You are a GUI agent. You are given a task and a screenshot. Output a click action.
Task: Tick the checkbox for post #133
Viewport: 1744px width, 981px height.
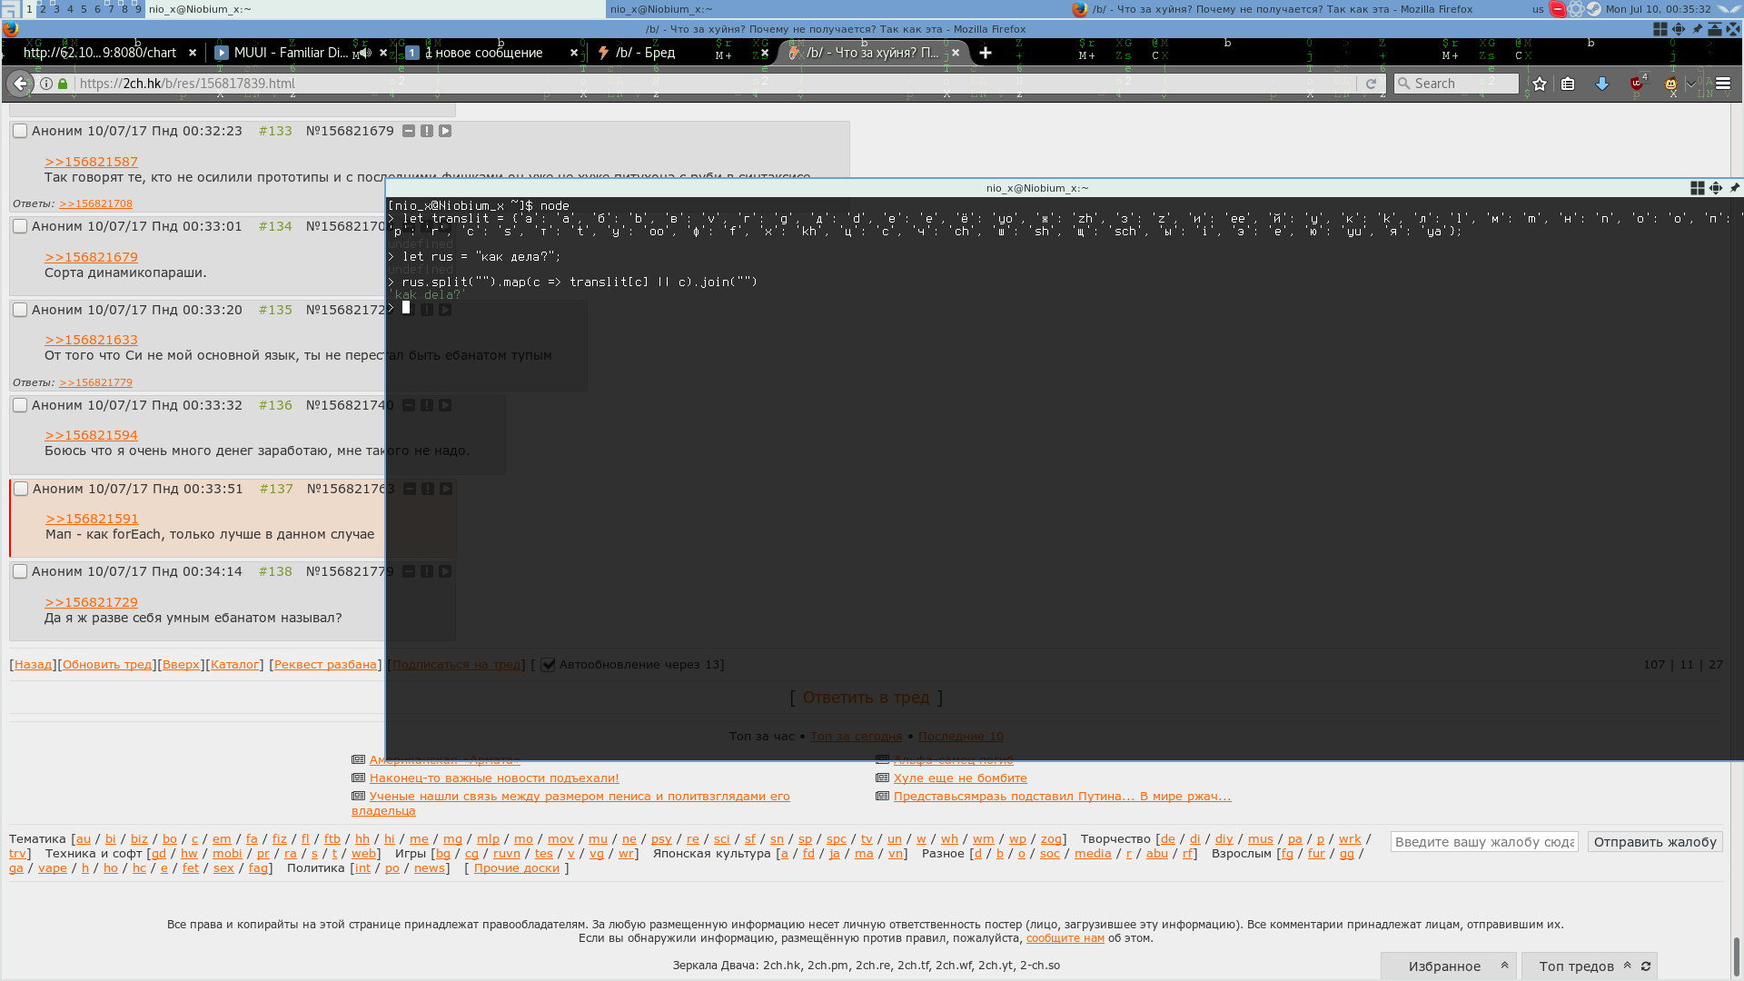(20, 131)
